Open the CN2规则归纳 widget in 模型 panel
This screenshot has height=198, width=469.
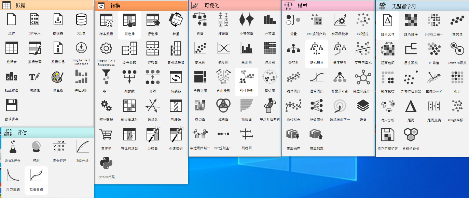coord(317,20)
